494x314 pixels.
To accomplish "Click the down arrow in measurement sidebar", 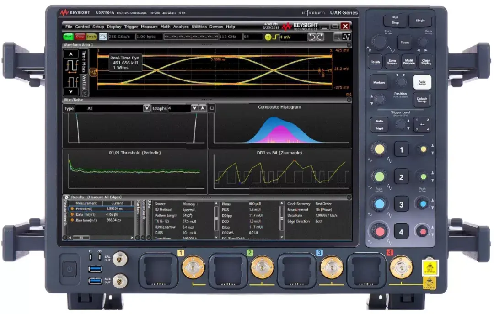I will [x=71, y=92].
